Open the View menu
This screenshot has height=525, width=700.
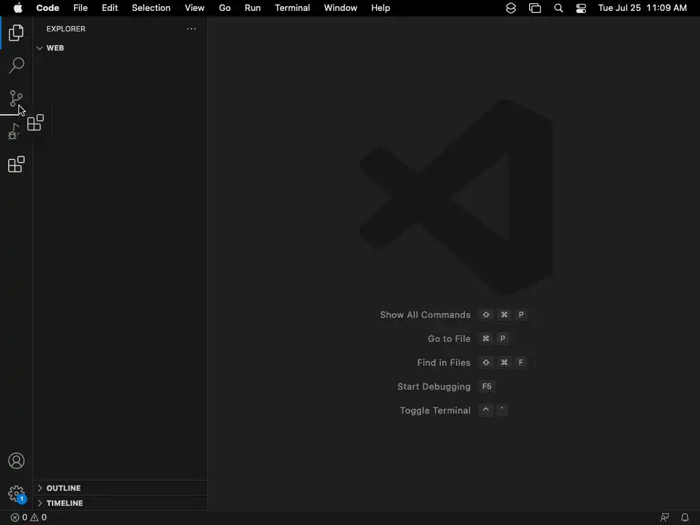point(195,8)
